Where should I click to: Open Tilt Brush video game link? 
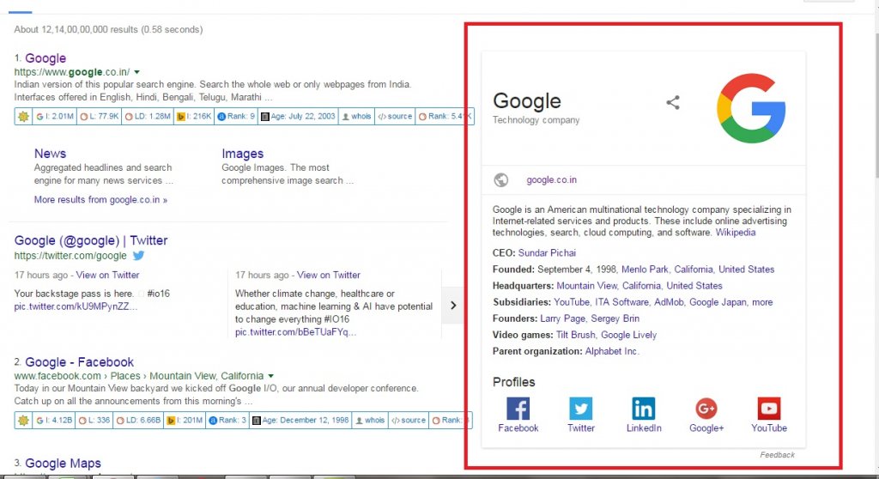click(x=576, y=335)
